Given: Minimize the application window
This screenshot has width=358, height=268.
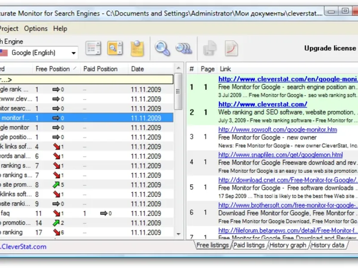Looking at the screenshot, I should (332, 11).
